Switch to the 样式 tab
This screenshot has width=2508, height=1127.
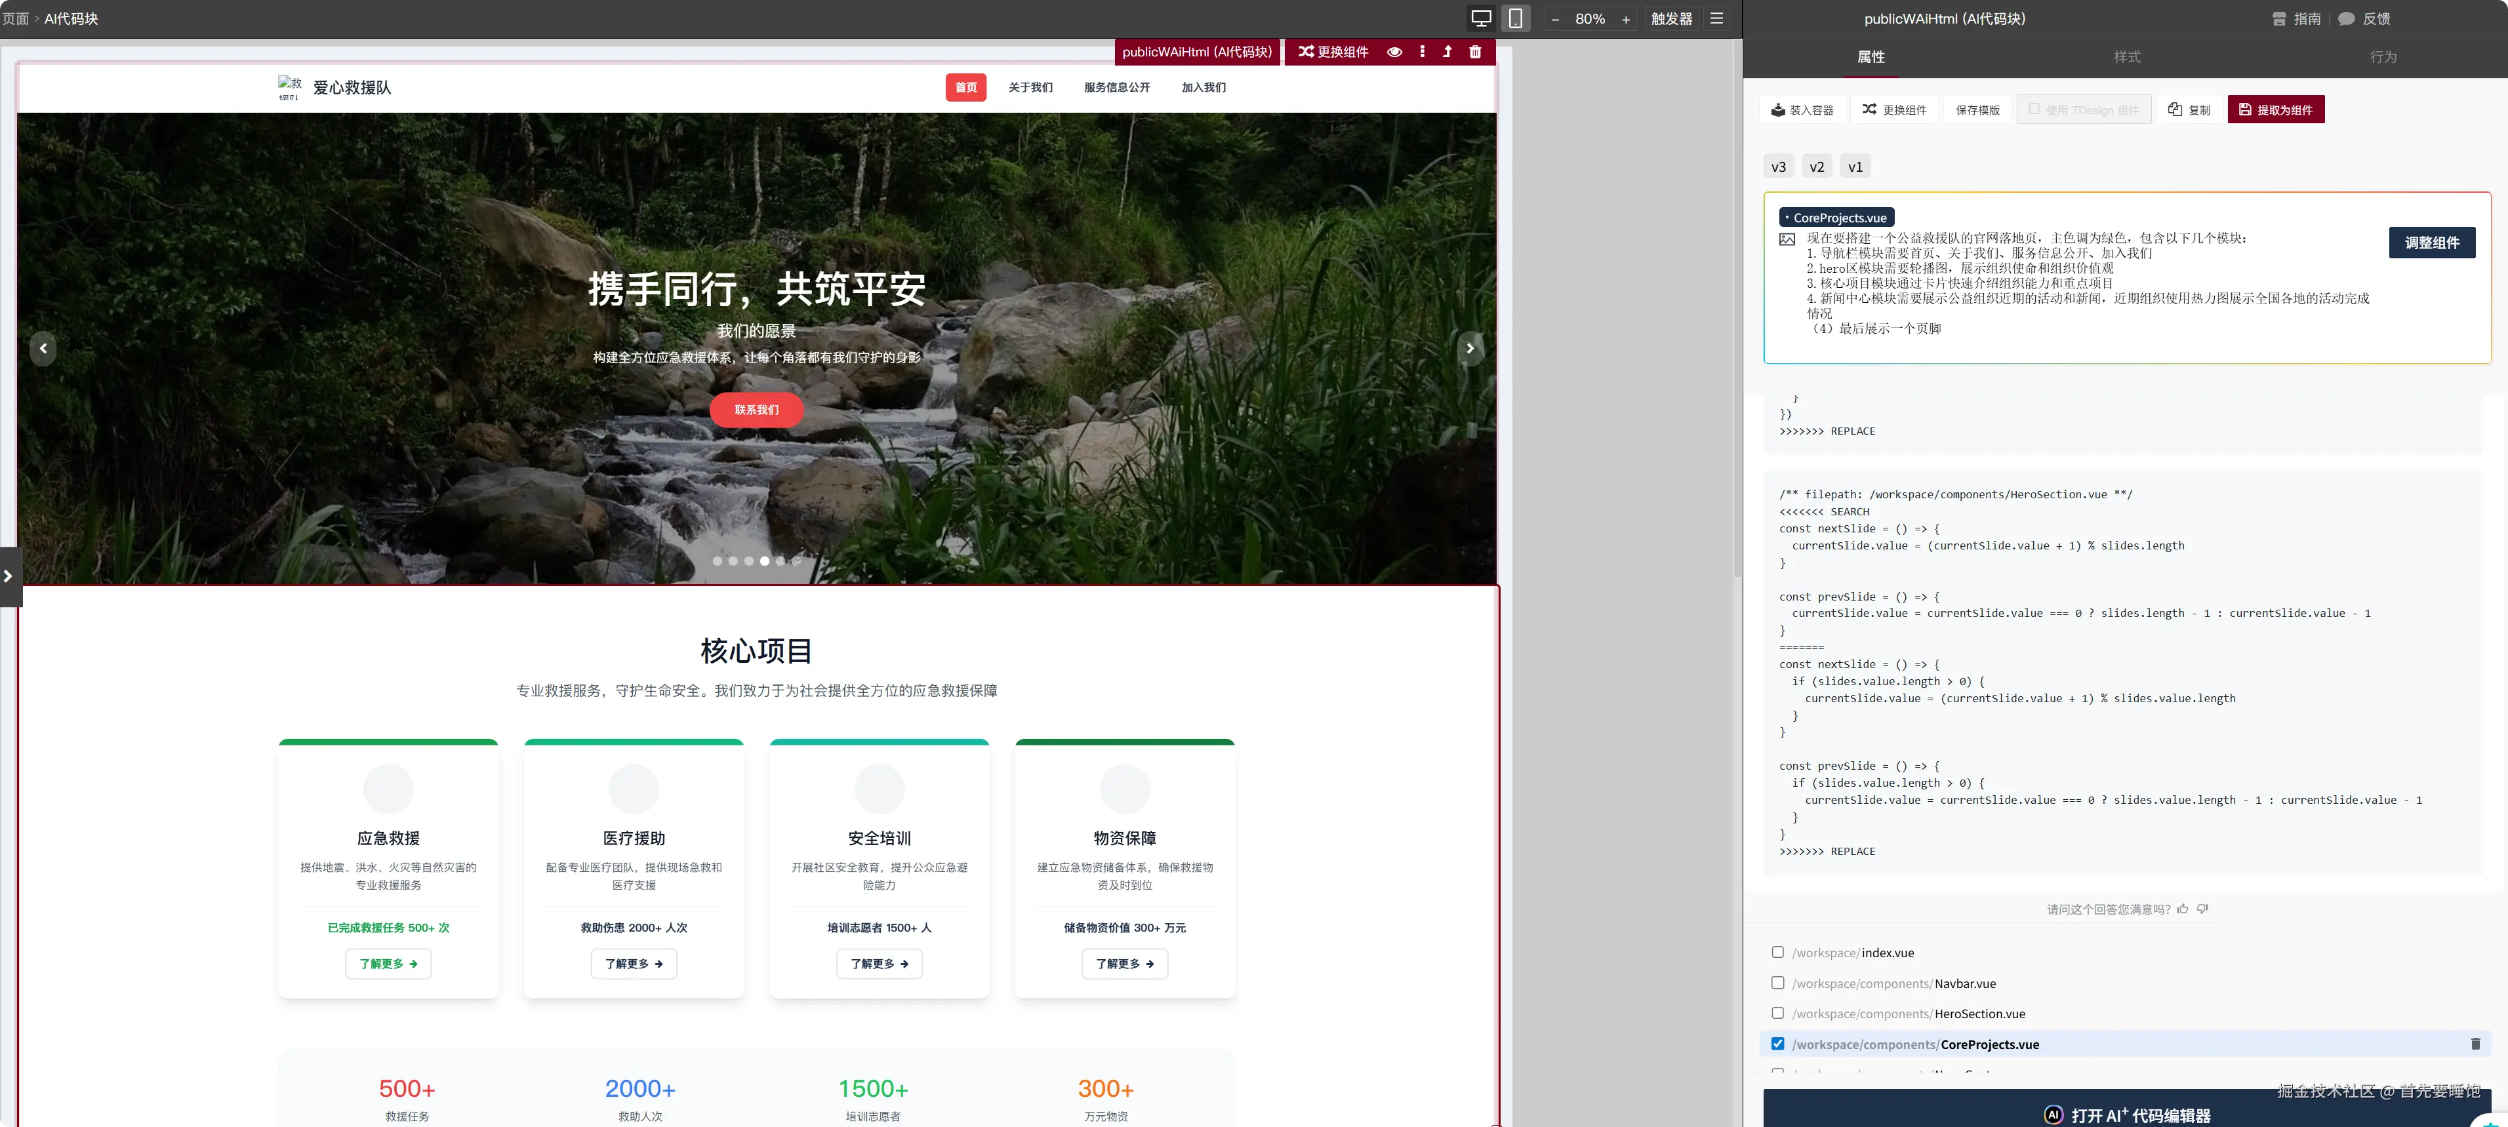[2126, 58]
